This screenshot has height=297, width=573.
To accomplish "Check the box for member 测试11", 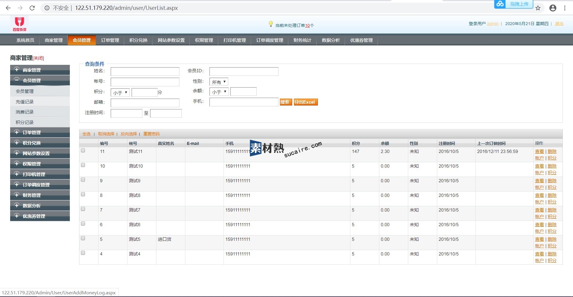I will pyautogui.click(x=83, y=151).
